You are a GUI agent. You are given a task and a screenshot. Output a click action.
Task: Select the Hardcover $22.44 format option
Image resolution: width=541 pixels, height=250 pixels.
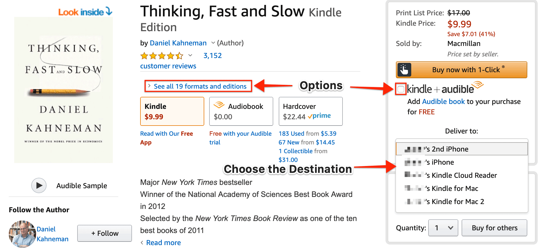[310, 111]
